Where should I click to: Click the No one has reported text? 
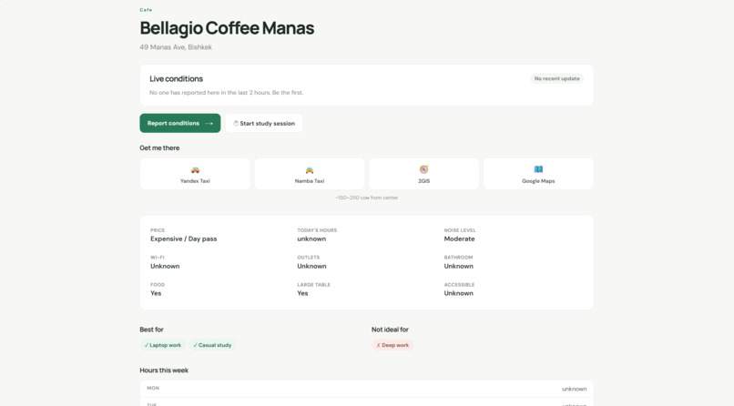227,93
